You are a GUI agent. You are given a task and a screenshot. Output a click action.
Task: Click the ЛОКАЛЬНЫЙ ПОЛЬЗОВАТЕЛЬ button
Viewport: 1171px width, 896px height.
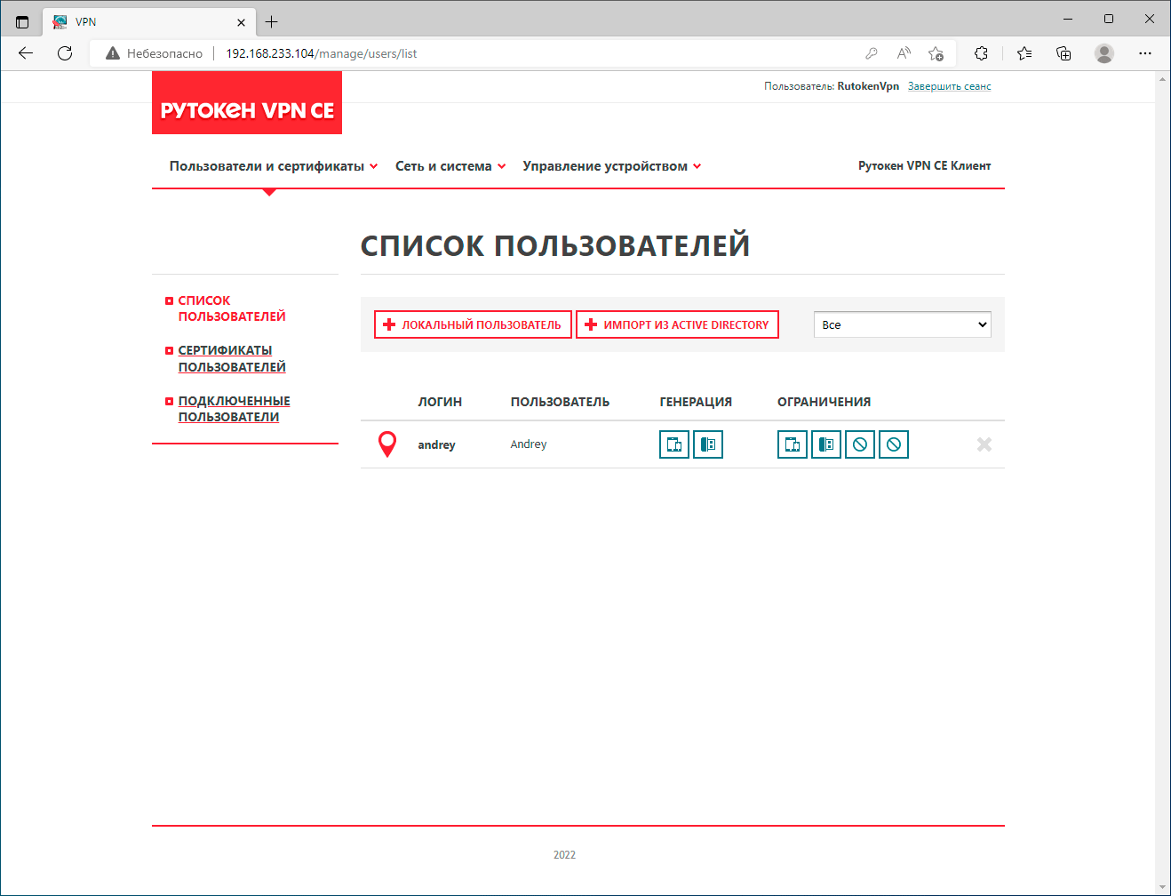click(473, 324)
